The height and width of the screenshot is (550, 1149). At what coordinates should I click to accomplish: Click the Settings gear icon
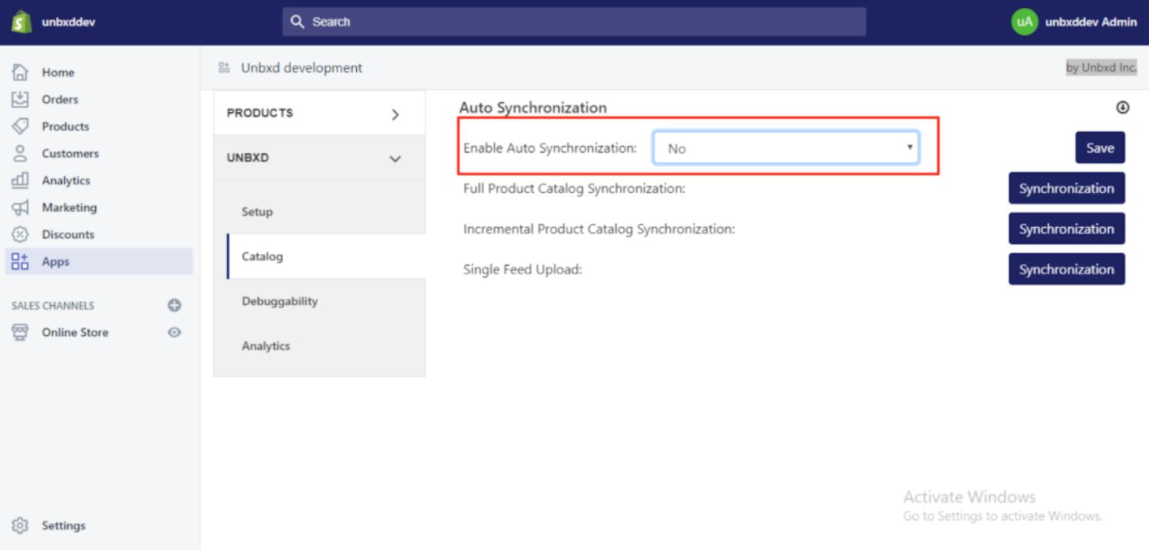coord(20,525)
